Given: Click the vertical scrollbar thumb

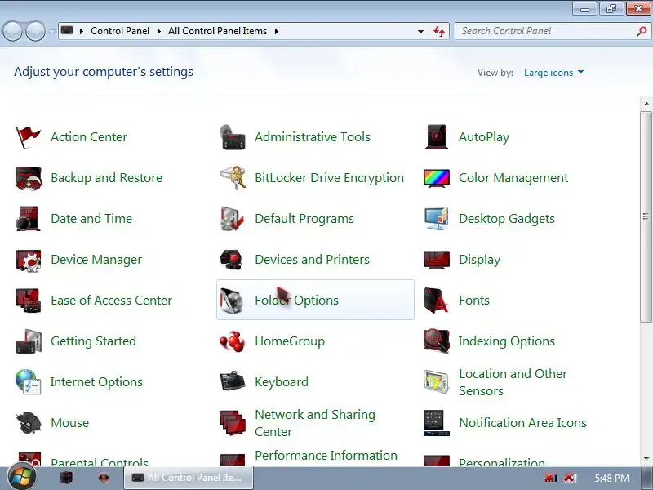Looking at the screenshot, I should point(646,216).
